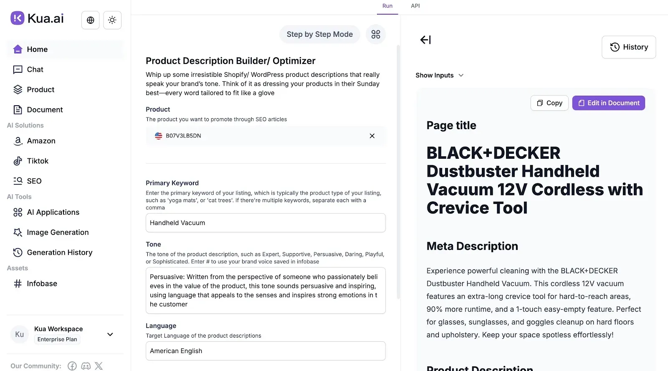
Task: Enable Step by Step Mode
Action: (319, 34)
